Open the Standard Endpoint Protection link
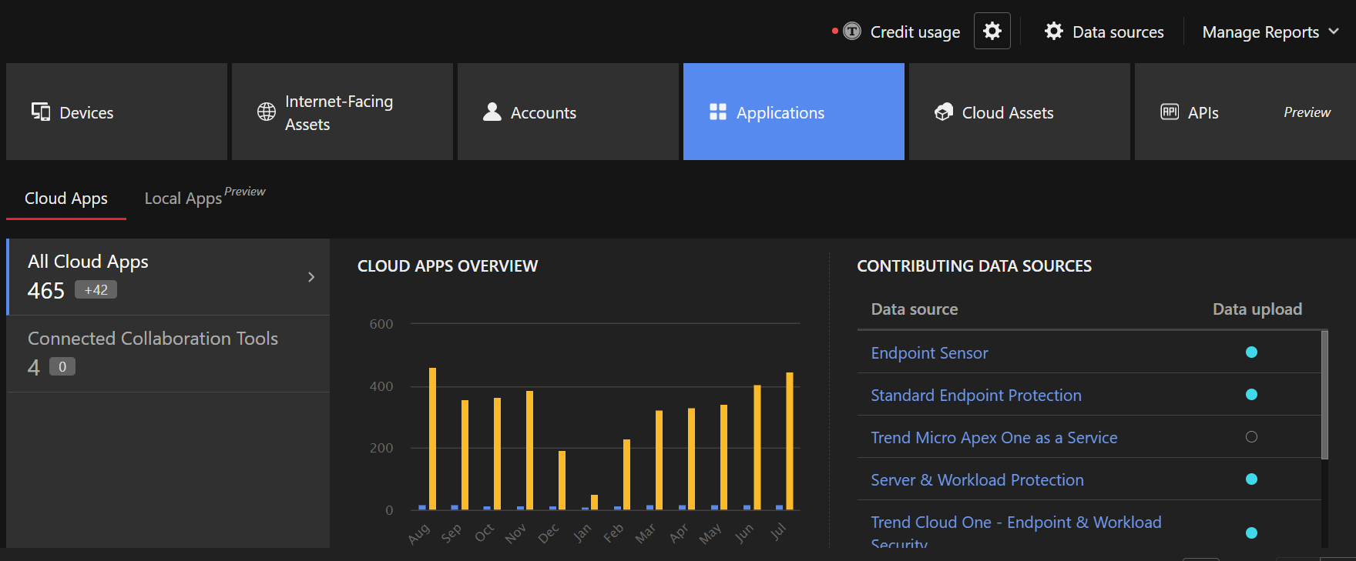The width and height of the screenshot is (1356, 561). [x=975, y=396]
